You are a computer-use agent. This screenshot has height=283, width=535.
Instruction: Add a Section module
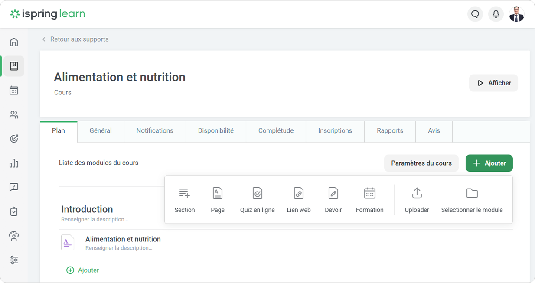coord(185,200)
